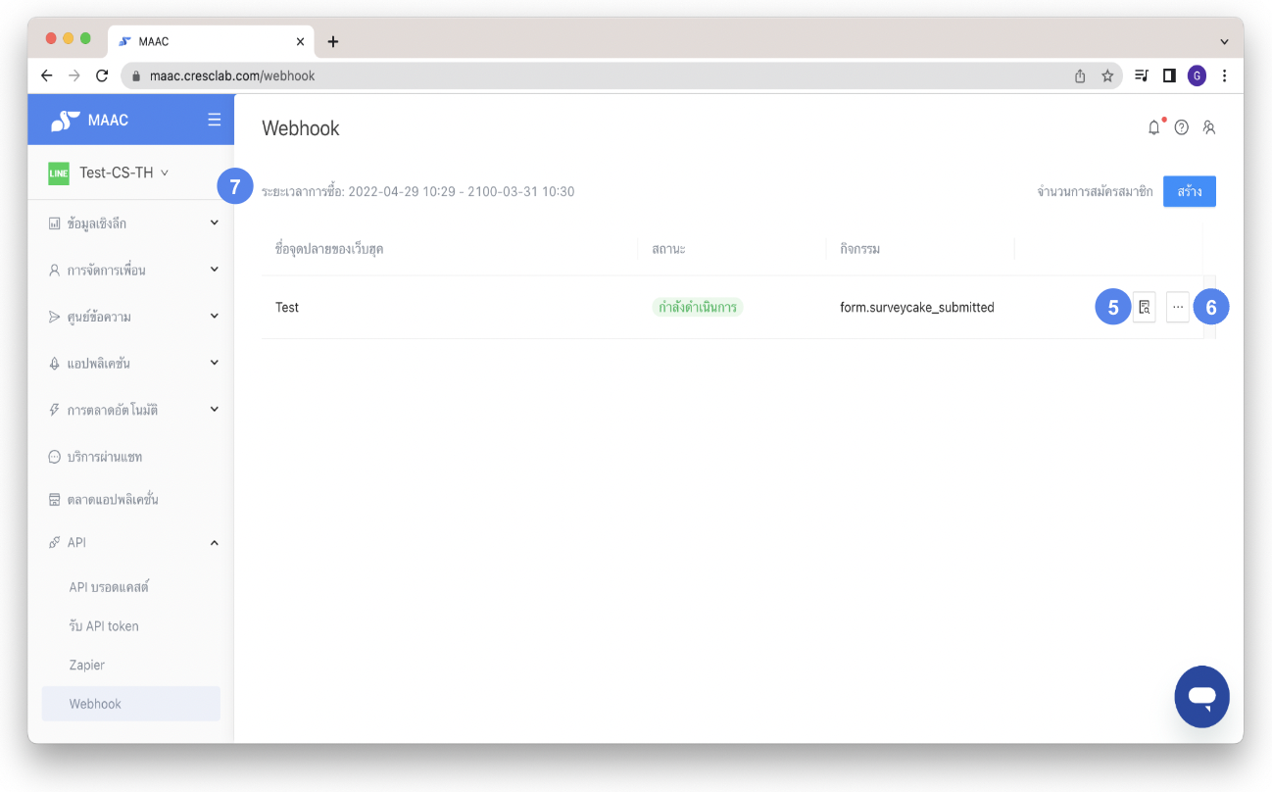The width and height of the screenshot is (1272, 792).
Task: Bookmark page with the star icon
Action: tap(1107, 75)
